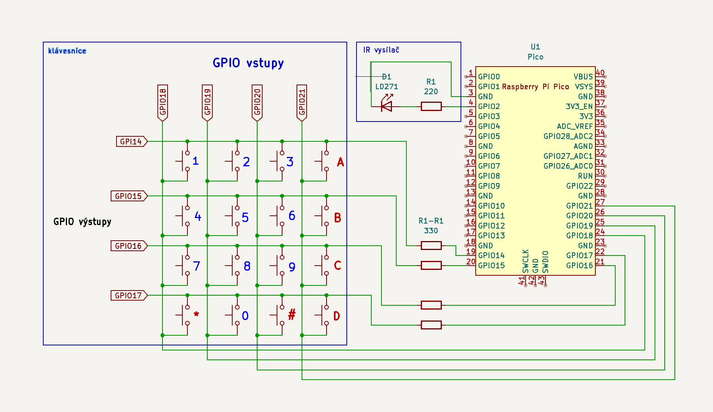
Task: Select the keypad pushbutton labeled 1
Action: (183, 161)
